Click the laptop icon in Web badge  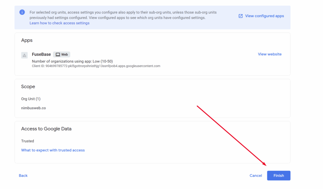[58, 55]
